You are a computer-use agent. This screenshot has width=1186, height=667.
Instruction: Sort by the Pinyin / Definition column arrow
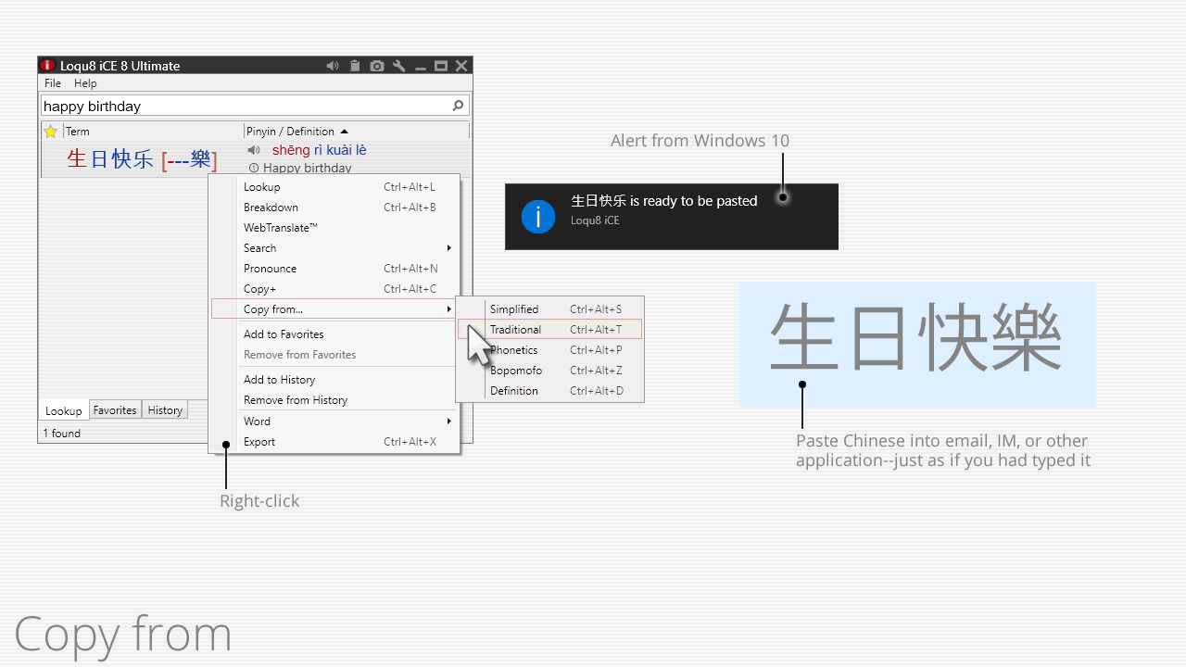tap(344, 132)
